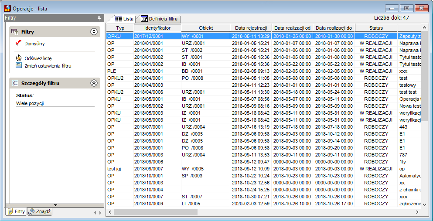Click date cell 2018-10-12 00:00
433x221 pixels.
coord(334,134)
